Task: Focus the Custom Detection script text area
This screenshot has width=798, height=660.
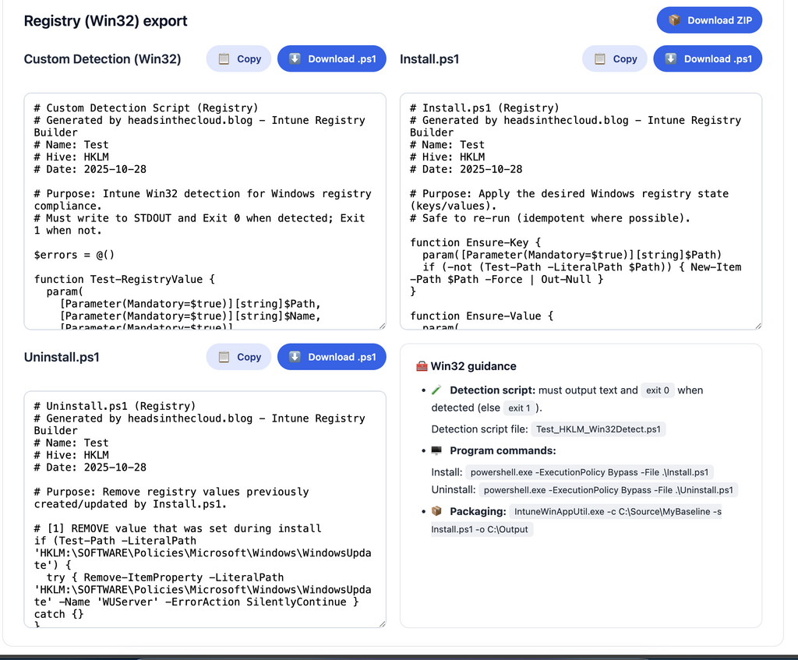Action: (204, 210)
